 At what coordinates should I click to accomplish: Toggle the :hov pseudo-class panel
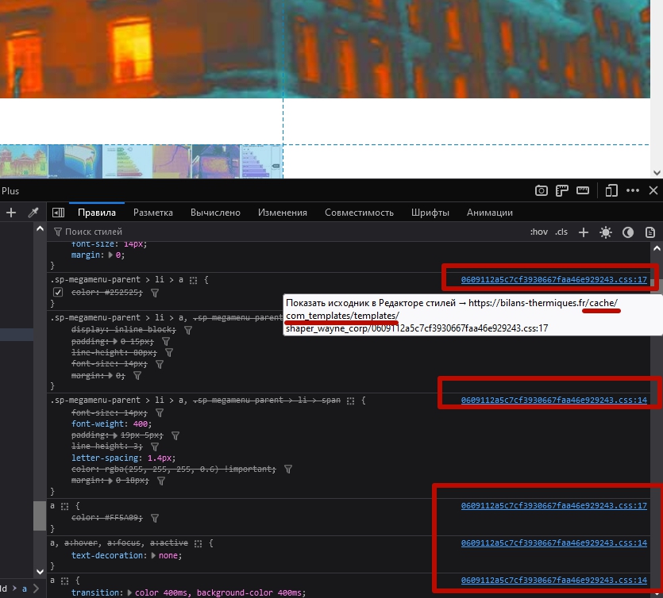[x=539, y=232]
